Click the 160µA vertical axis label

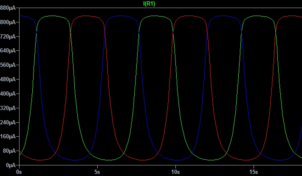pyautogui.click(x=8, y=137)
